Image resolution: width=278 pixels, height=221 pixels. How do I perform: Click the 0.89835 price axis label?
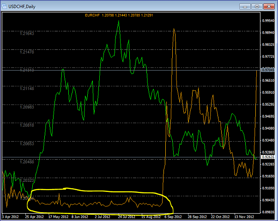coord(268,212)
